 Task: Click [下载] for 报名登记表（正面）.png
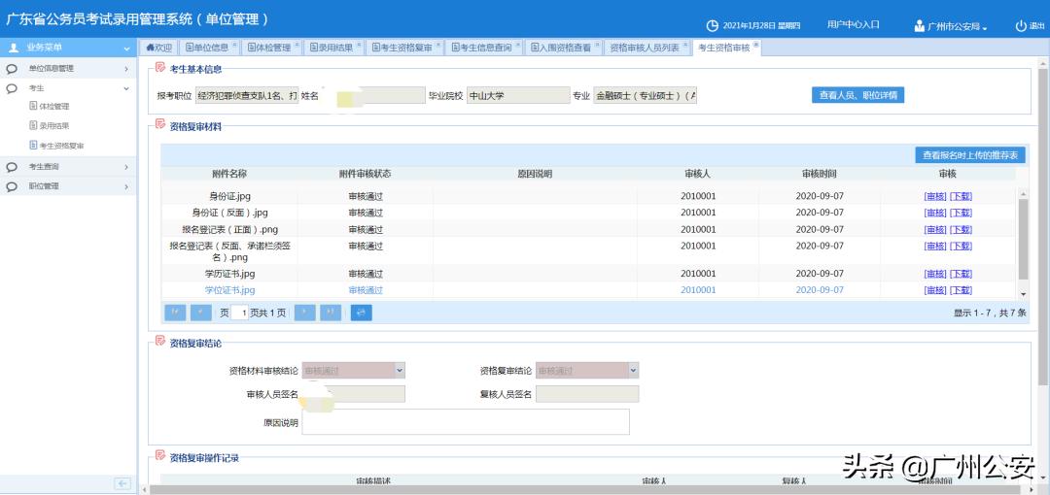tap(961, 229)
